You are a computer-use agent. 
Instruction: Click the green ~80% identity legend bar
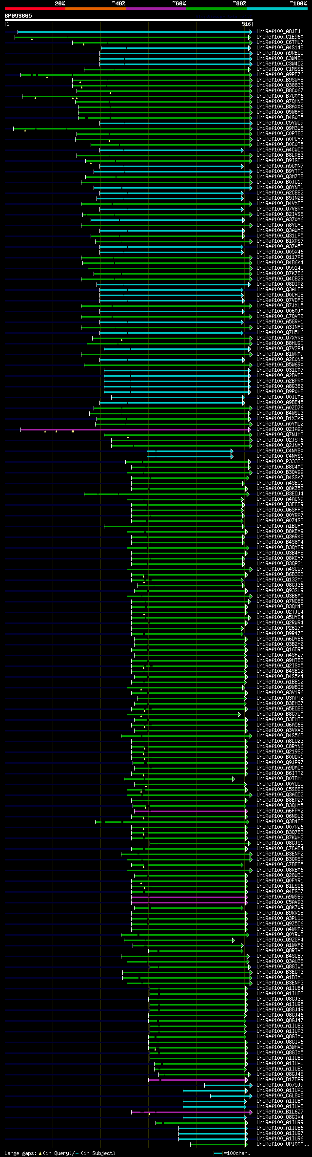click(x=216, y=9)
